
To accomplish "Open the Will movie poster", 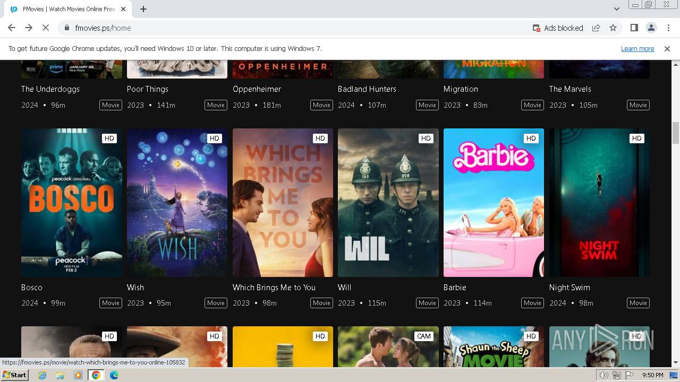I will click(388, 203).
